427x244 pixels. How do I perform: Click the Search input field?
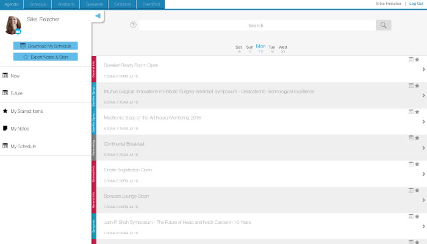coord(257,26)
